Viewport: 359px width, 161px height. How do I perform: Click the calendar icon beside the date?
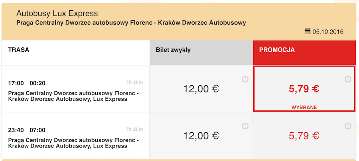307,31
